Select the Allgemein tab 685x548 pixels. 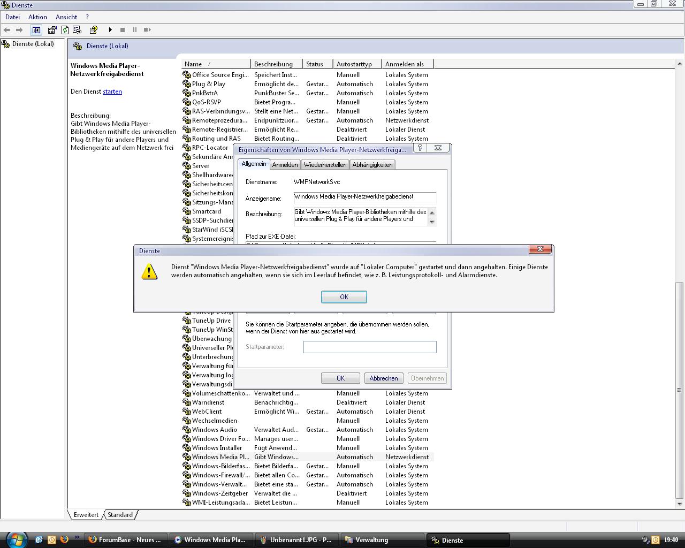(254, 164)
